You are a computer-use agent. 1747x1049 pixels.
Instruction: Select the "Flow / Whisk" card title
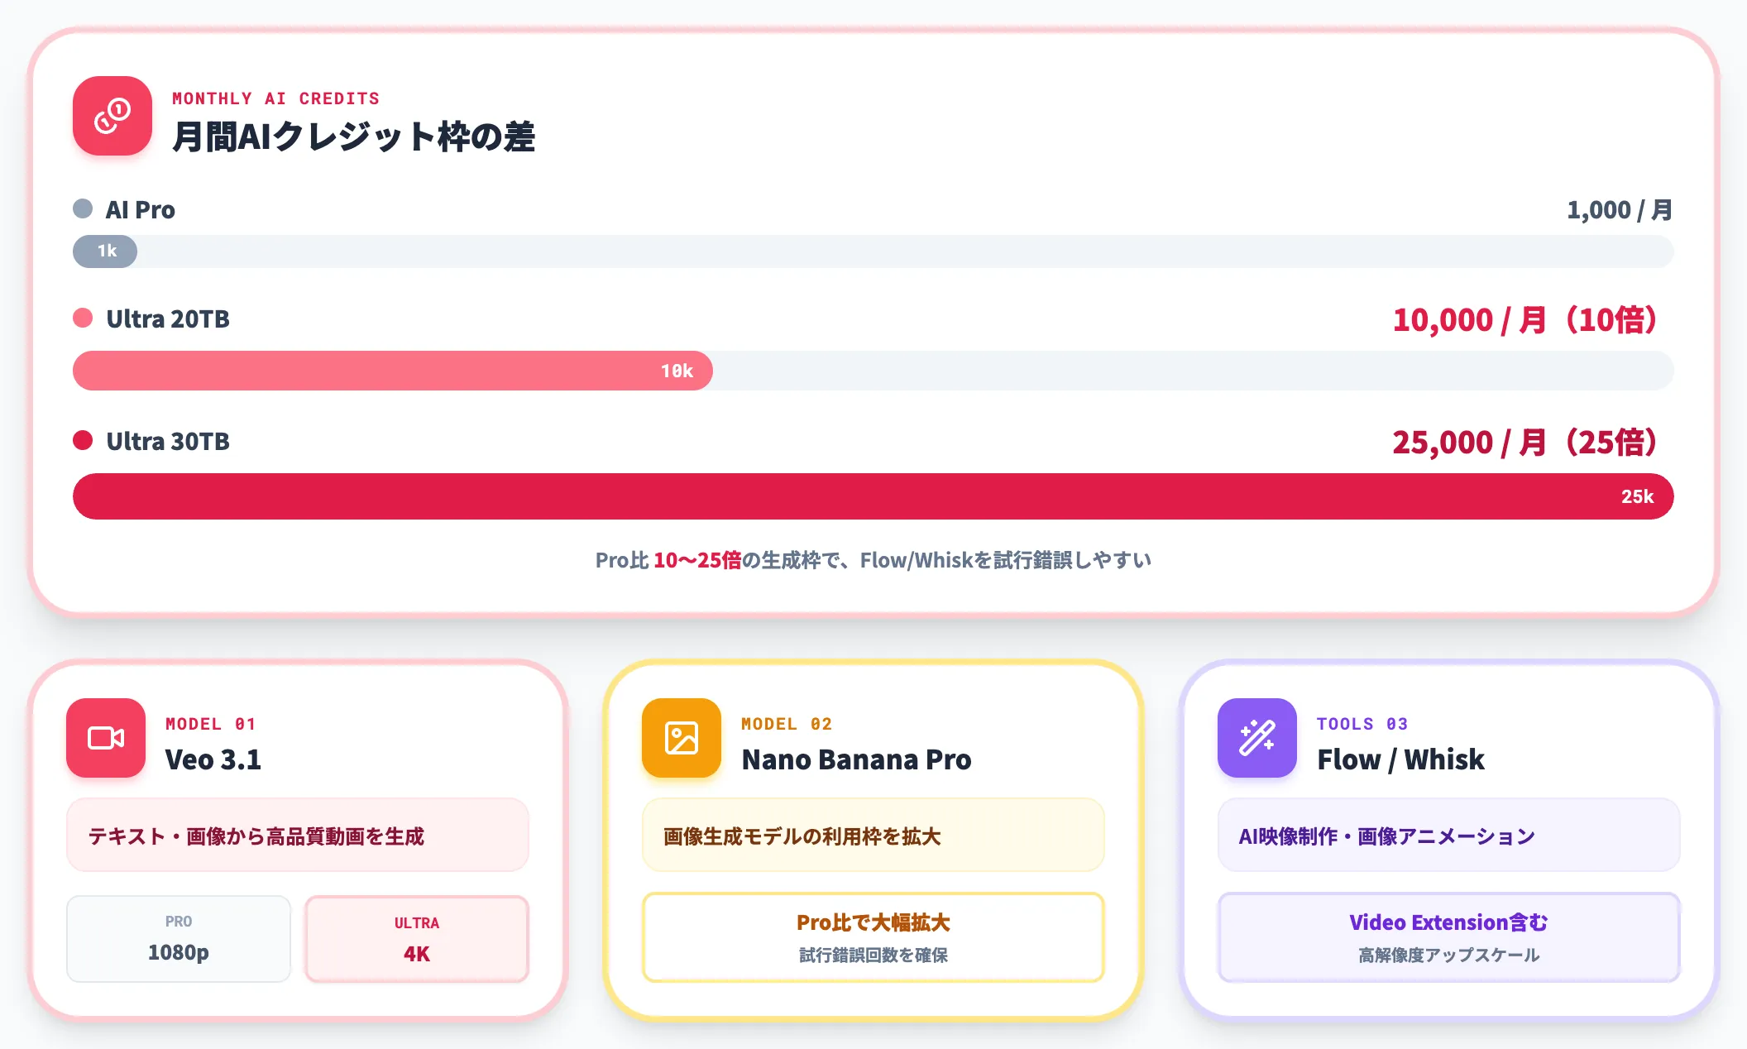1401,759
